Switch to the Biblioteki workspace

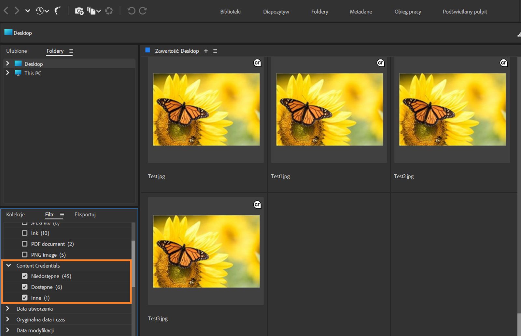click(230, 12)
